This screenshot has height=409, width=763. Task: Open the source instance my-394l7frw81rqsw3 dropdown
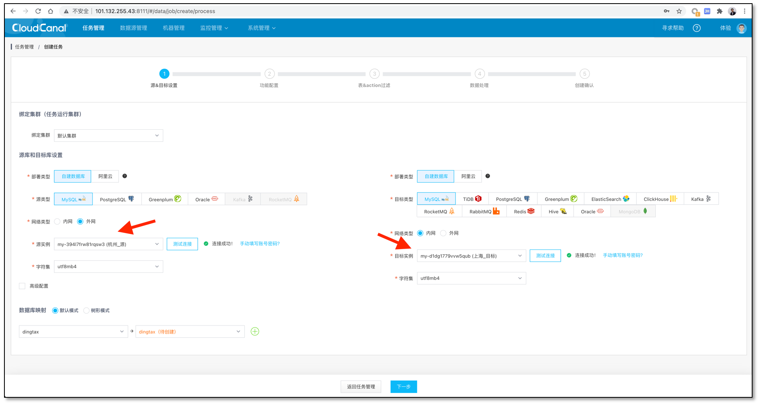(108, 243)
